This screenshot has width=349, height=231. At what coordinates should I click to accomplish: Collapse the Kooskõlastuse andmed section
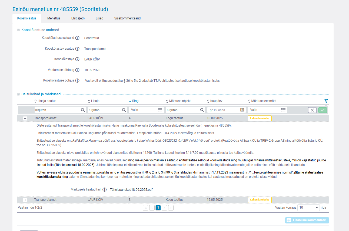(x=18, y=30)
